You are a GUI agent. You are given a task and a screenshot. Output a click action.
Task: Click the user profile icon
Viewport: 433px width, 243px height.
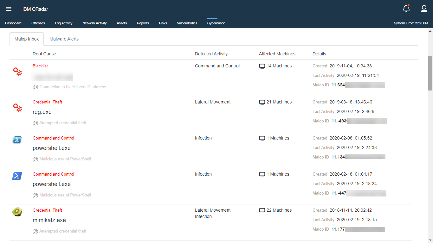[x=424, y=9]
